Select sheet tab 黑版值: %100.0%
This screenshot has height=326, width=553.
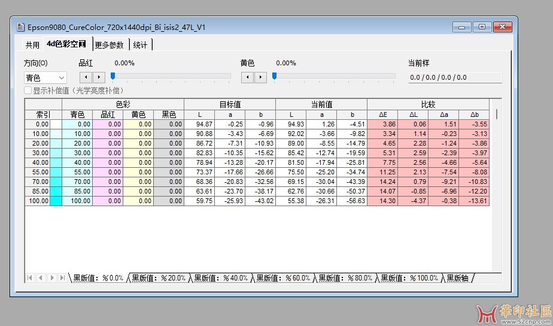[x=409, y=278]
